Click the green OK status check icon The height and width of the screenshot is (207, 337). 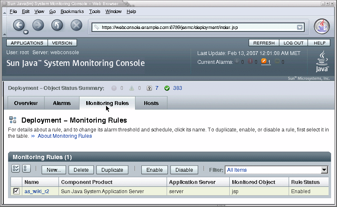click(x=167, y=88)
